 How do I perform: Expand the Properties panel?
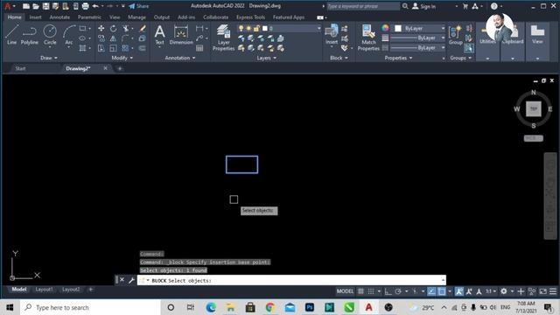[x=398, y=58]
